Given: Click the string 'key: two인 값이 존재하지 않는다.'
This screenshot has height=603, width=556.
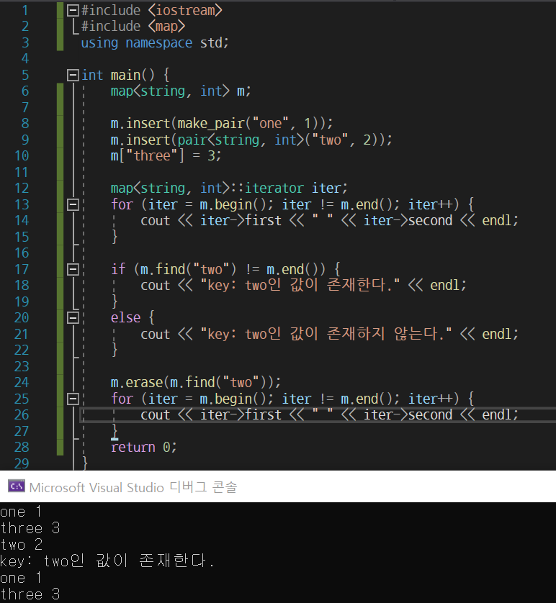Looking at the screenshot, I should pyautogui.click(x=326, y=334).
